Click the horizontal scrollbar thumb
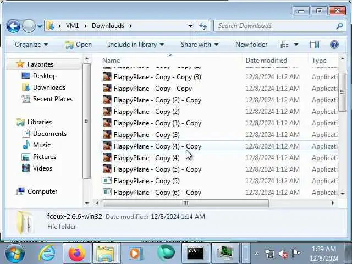This screenshot has width=352, height=264. point(186,203)
